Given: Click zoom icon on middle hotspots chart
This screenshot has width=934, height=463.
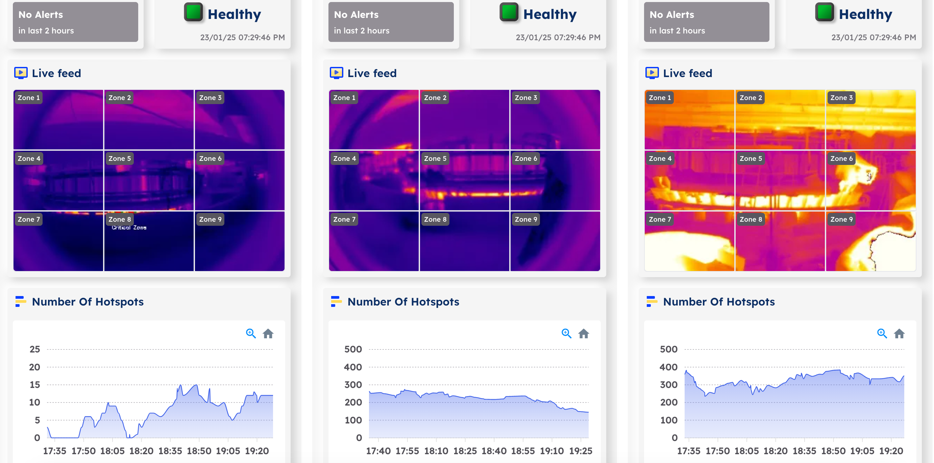Looking at the screenshot, I should (x=566, y=333).
